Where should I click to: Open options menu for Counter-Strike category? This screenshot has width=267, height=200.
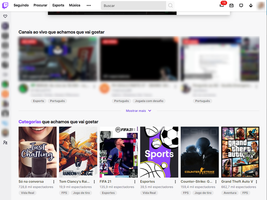216,182
